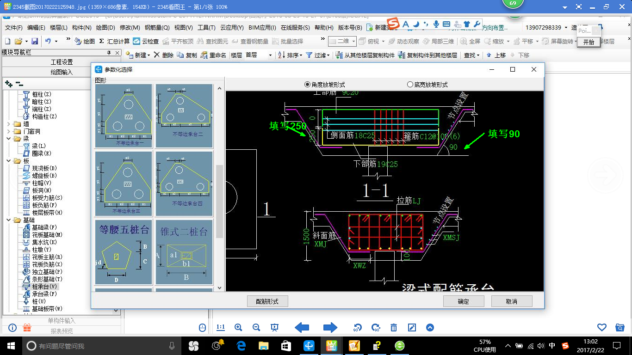Click 汇总计算 in toolbar
Viewport: 632px width, 355px height.
coord(114,41)
